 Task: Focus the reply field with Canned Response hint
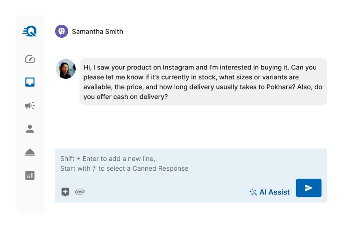tap(187, 164)
